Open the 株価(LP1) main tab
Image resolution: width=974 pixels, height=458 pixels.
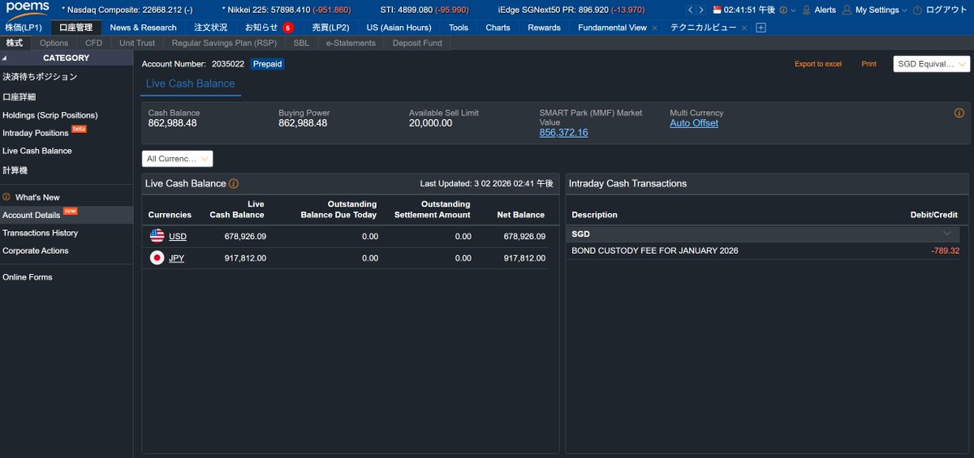click(x=24, y=28)
